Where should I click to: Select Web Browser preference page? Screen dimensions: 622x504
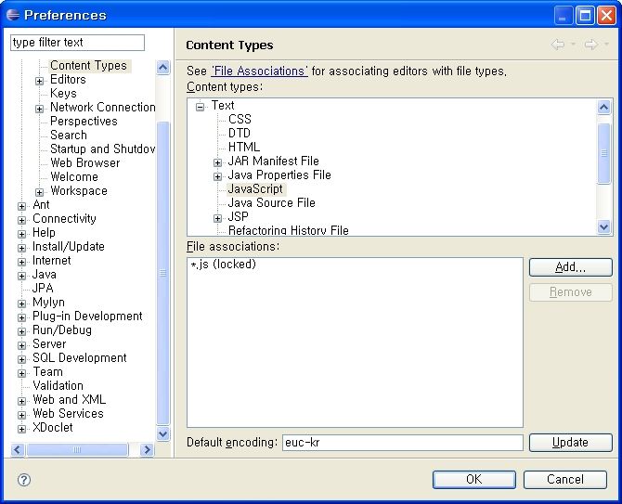pyautogui.click(x=85, y=162)
